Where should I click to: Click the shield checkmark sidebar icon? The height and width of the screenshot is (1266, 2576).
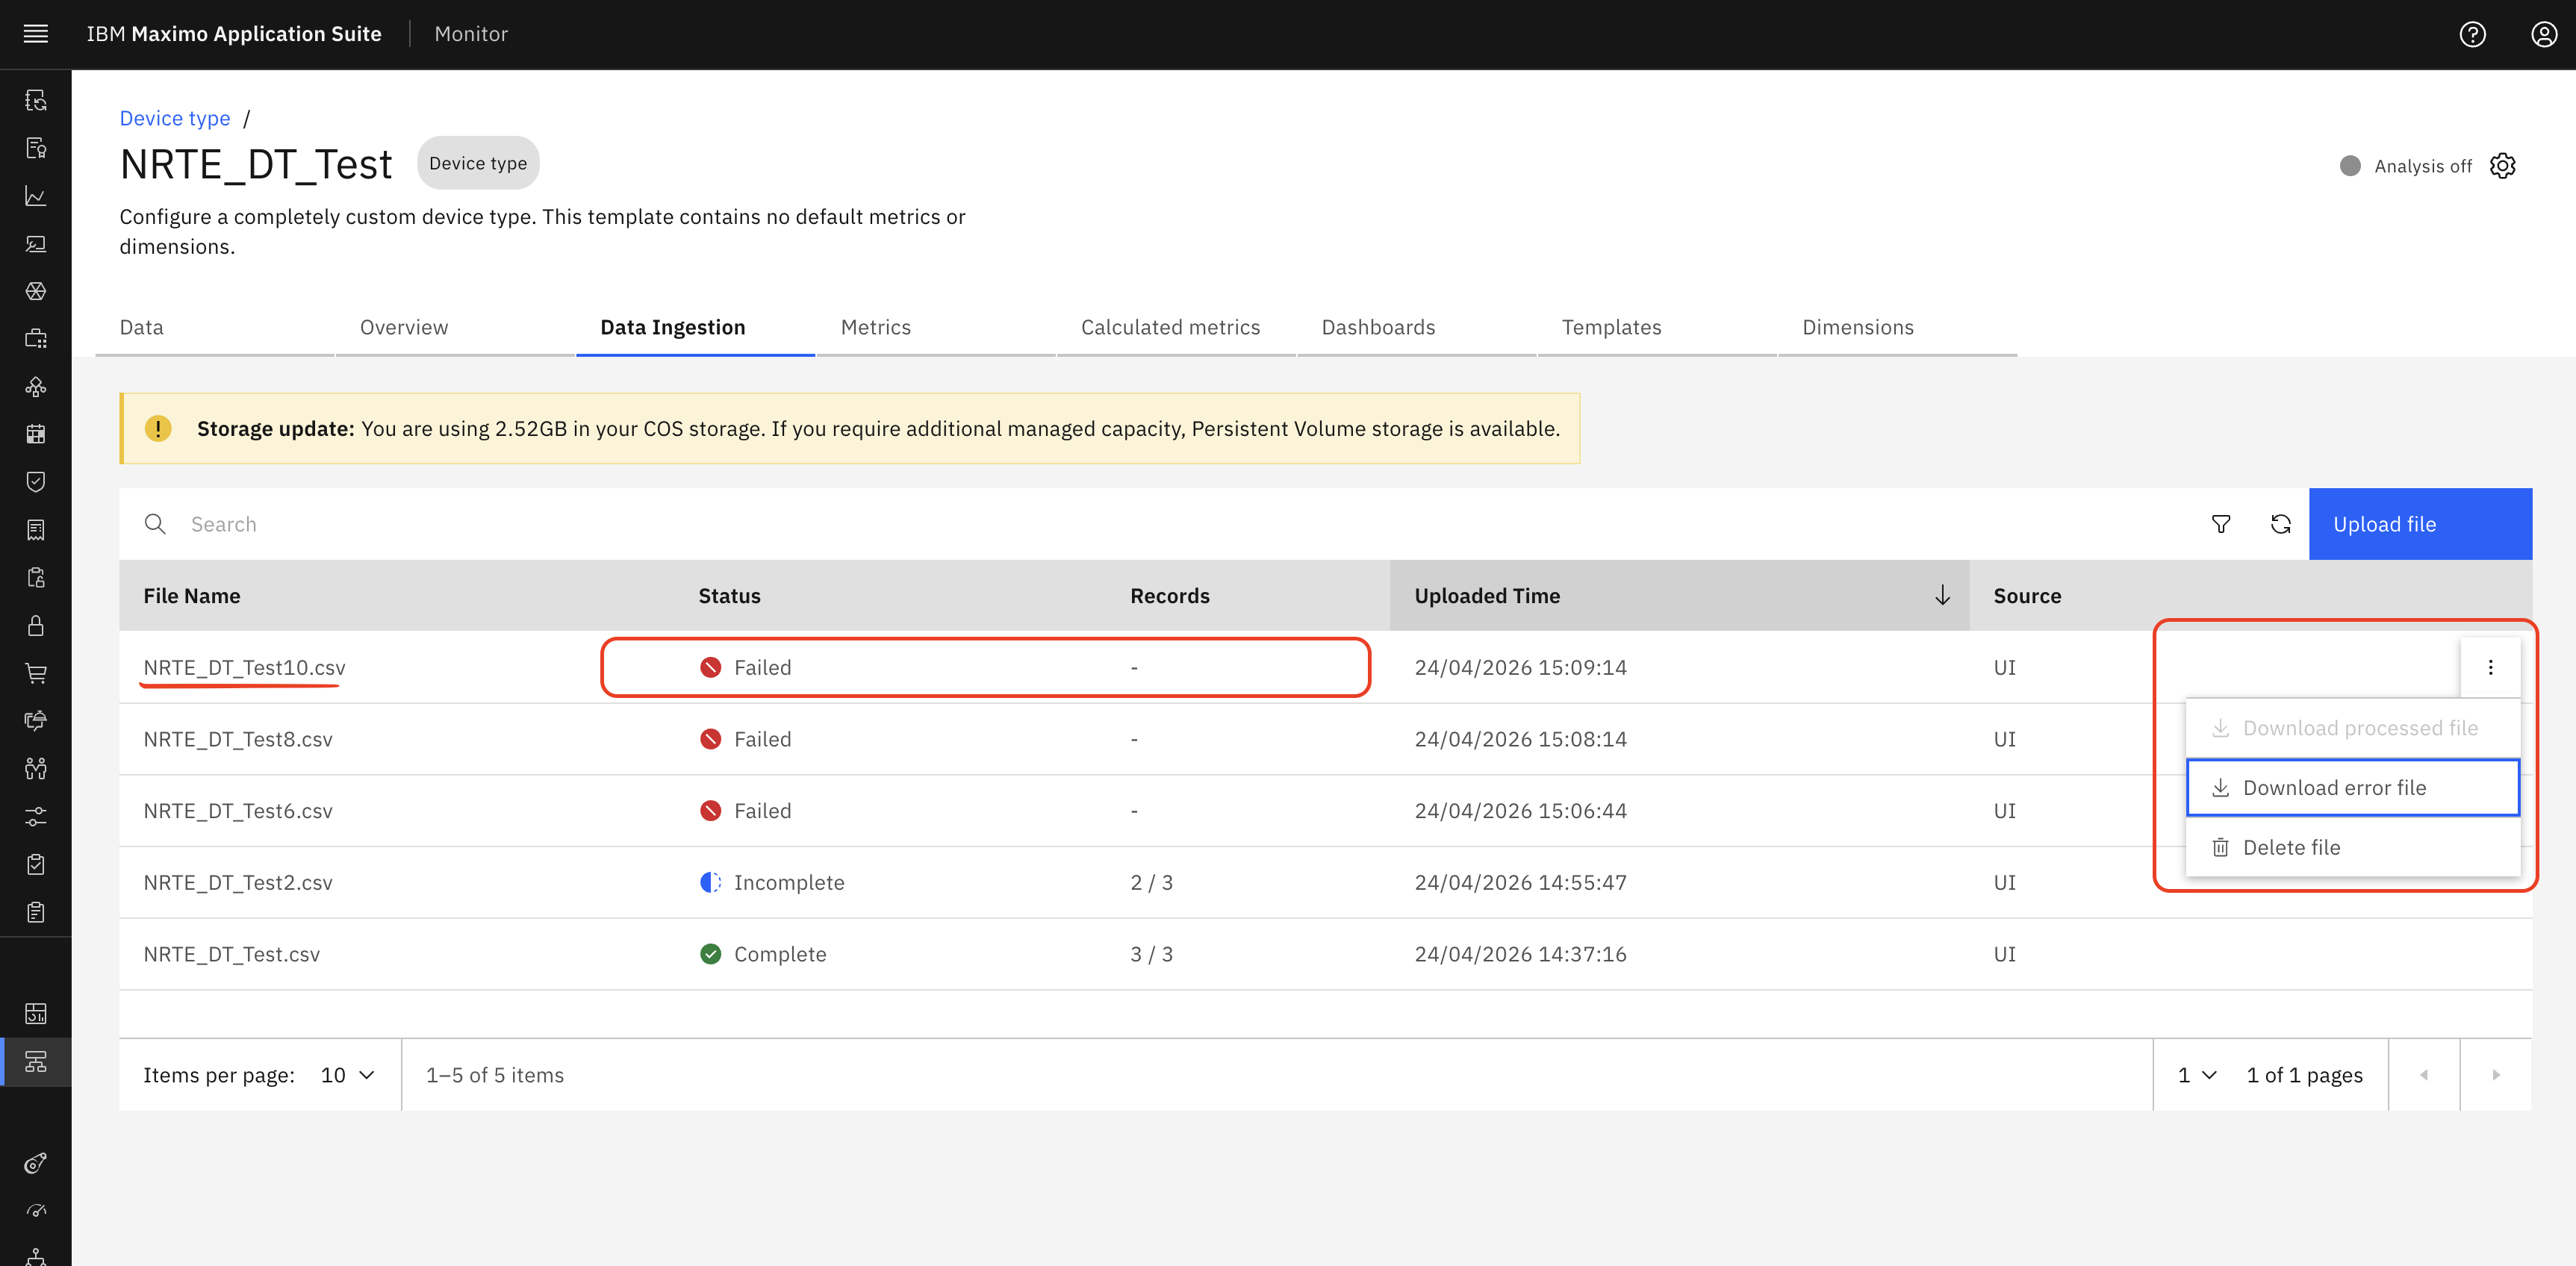36,482
